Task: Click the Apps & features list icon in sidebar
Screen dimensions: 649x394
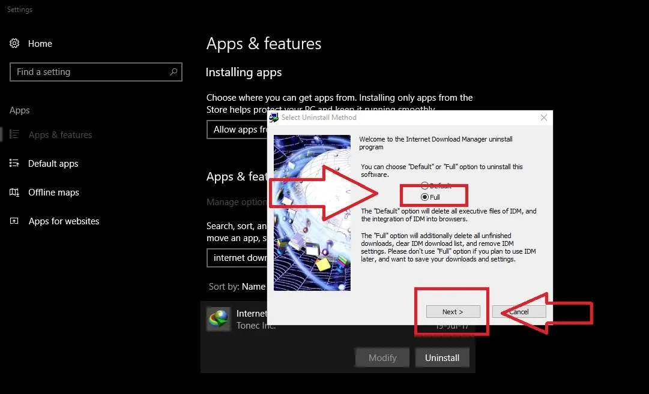Action: coord(15,135)
